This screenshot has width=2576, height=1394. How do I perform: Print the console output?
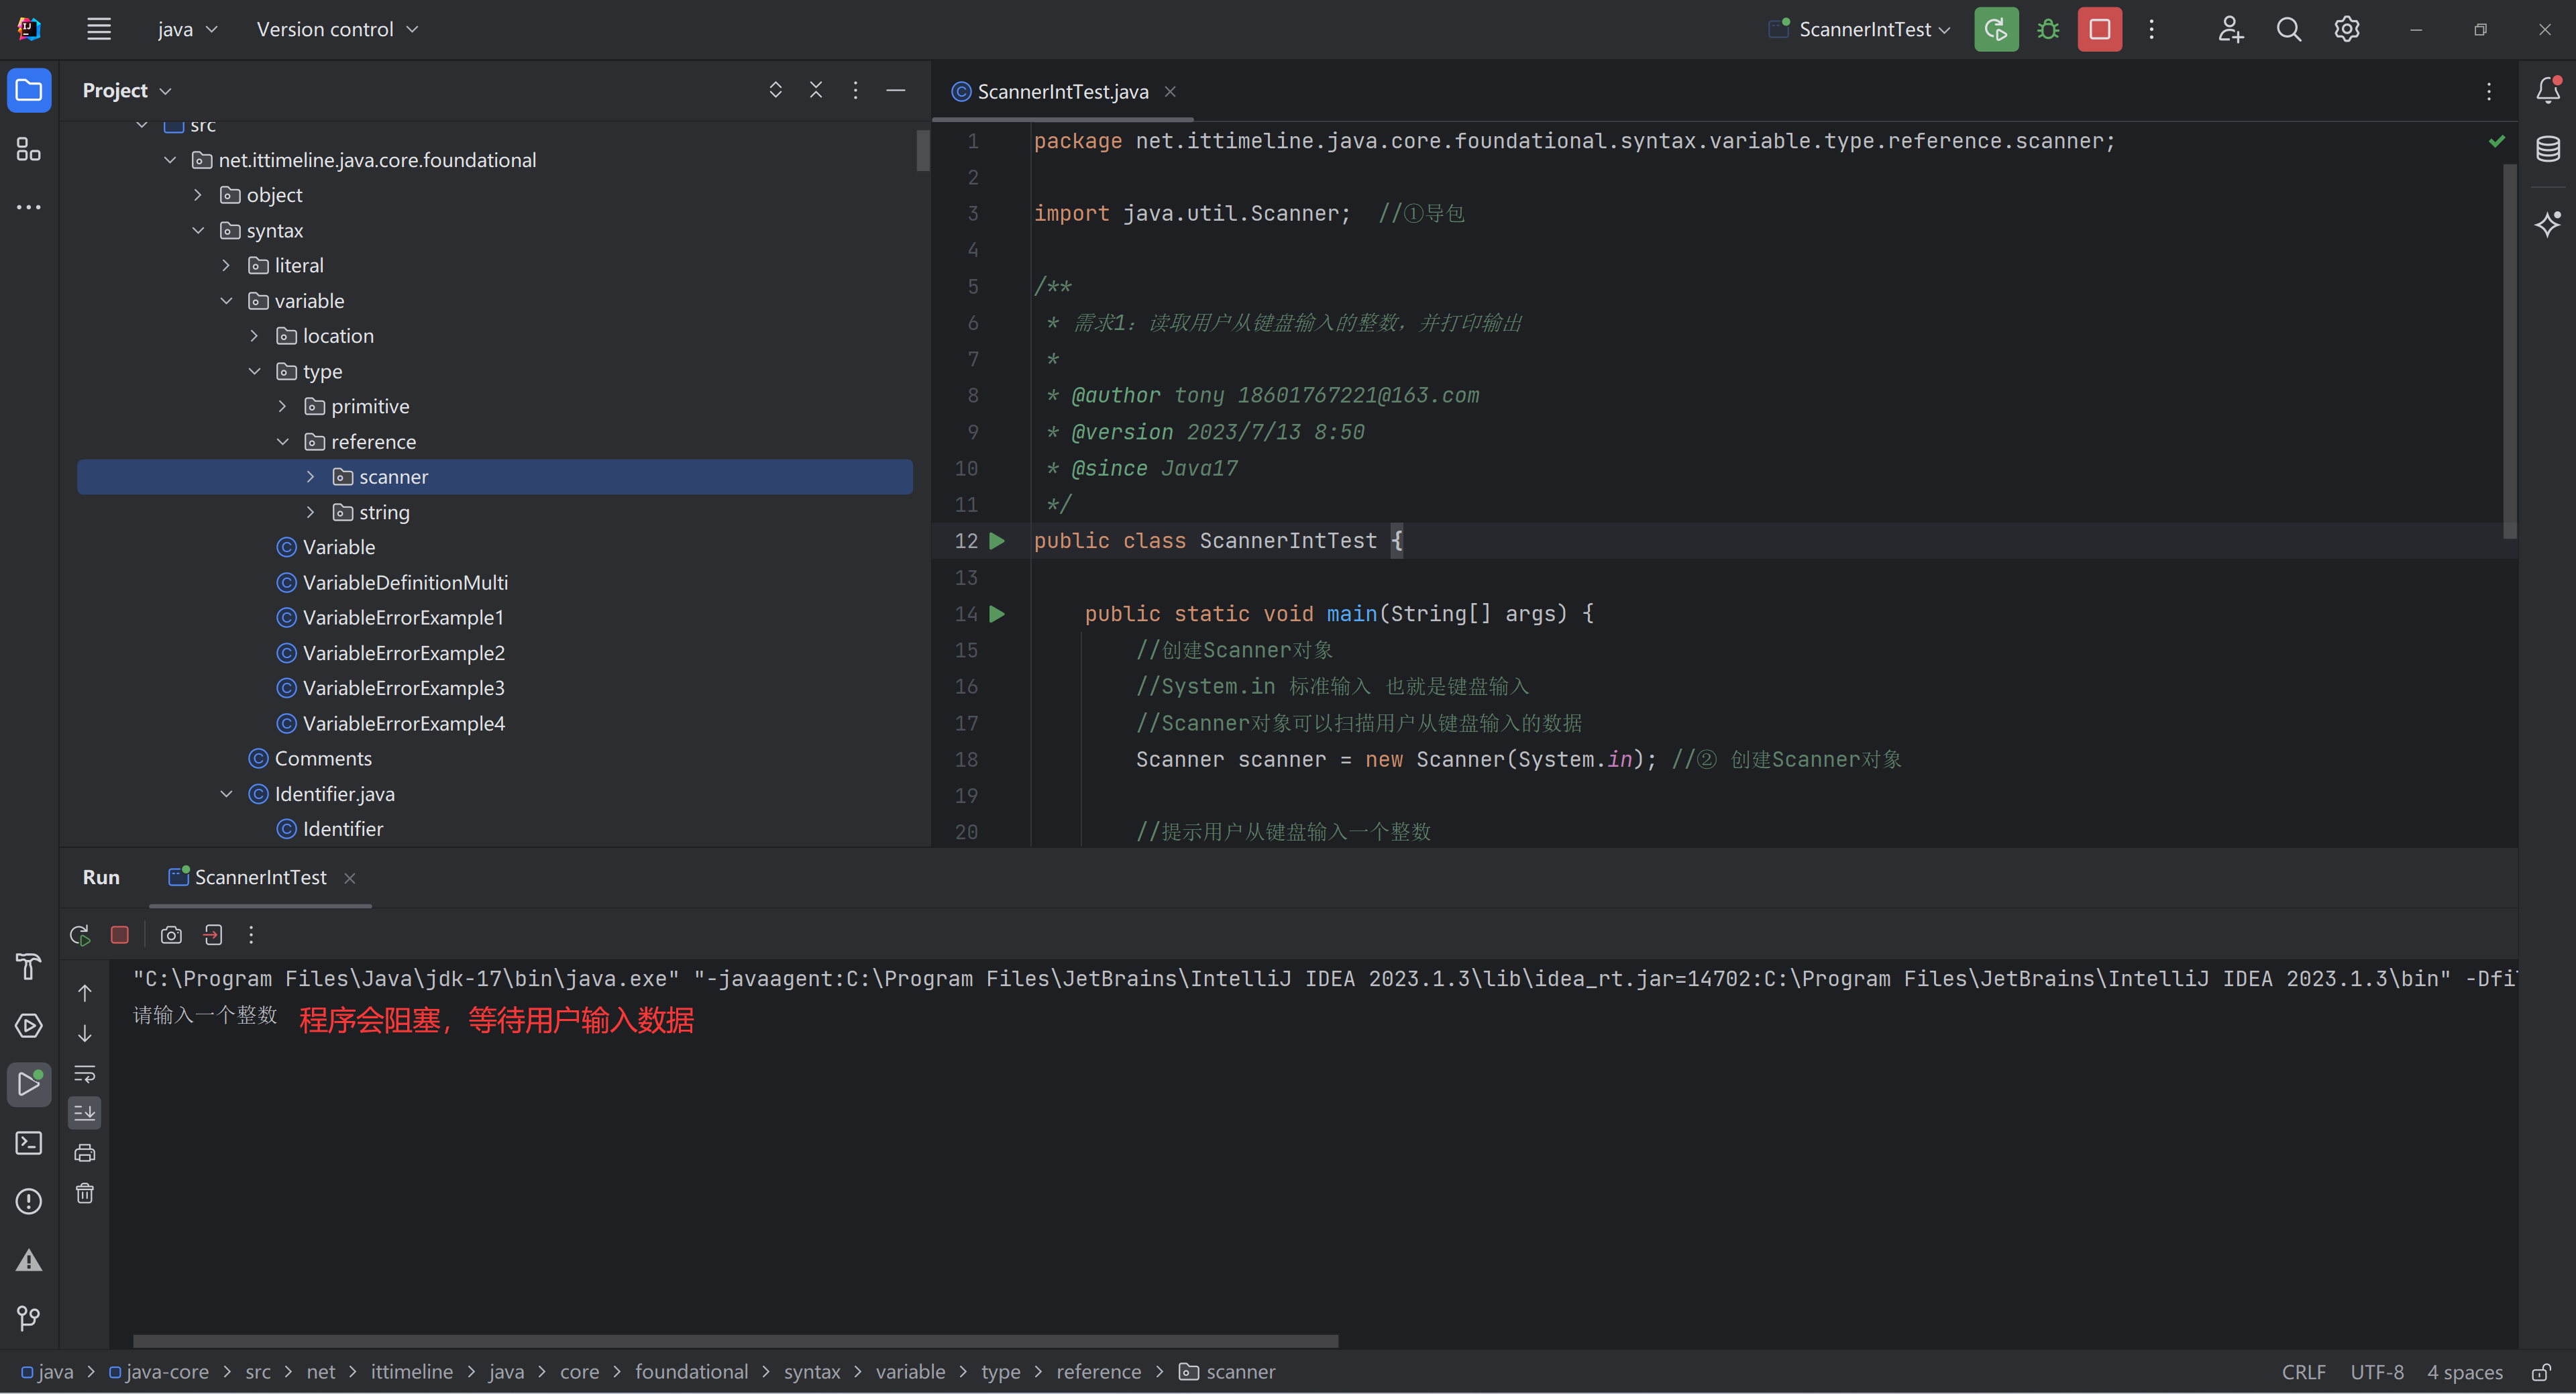point(85,1153)
